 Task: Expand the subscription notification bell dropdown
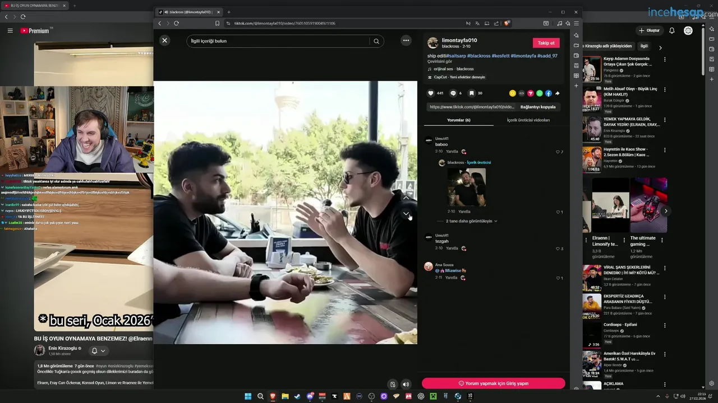[99, 351]
